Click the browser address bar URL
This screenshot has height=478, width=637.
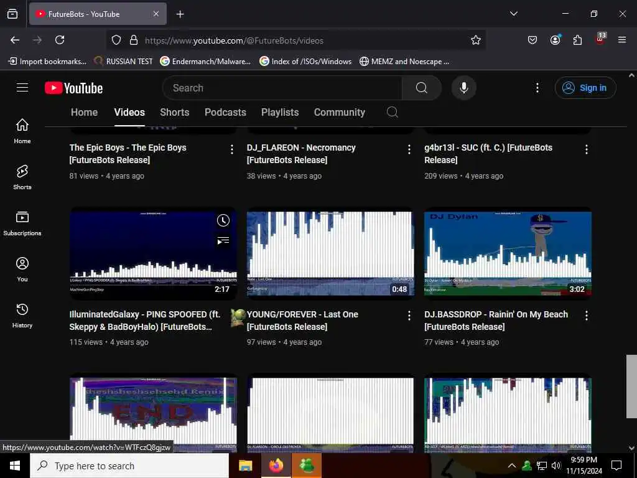[234, 40]
